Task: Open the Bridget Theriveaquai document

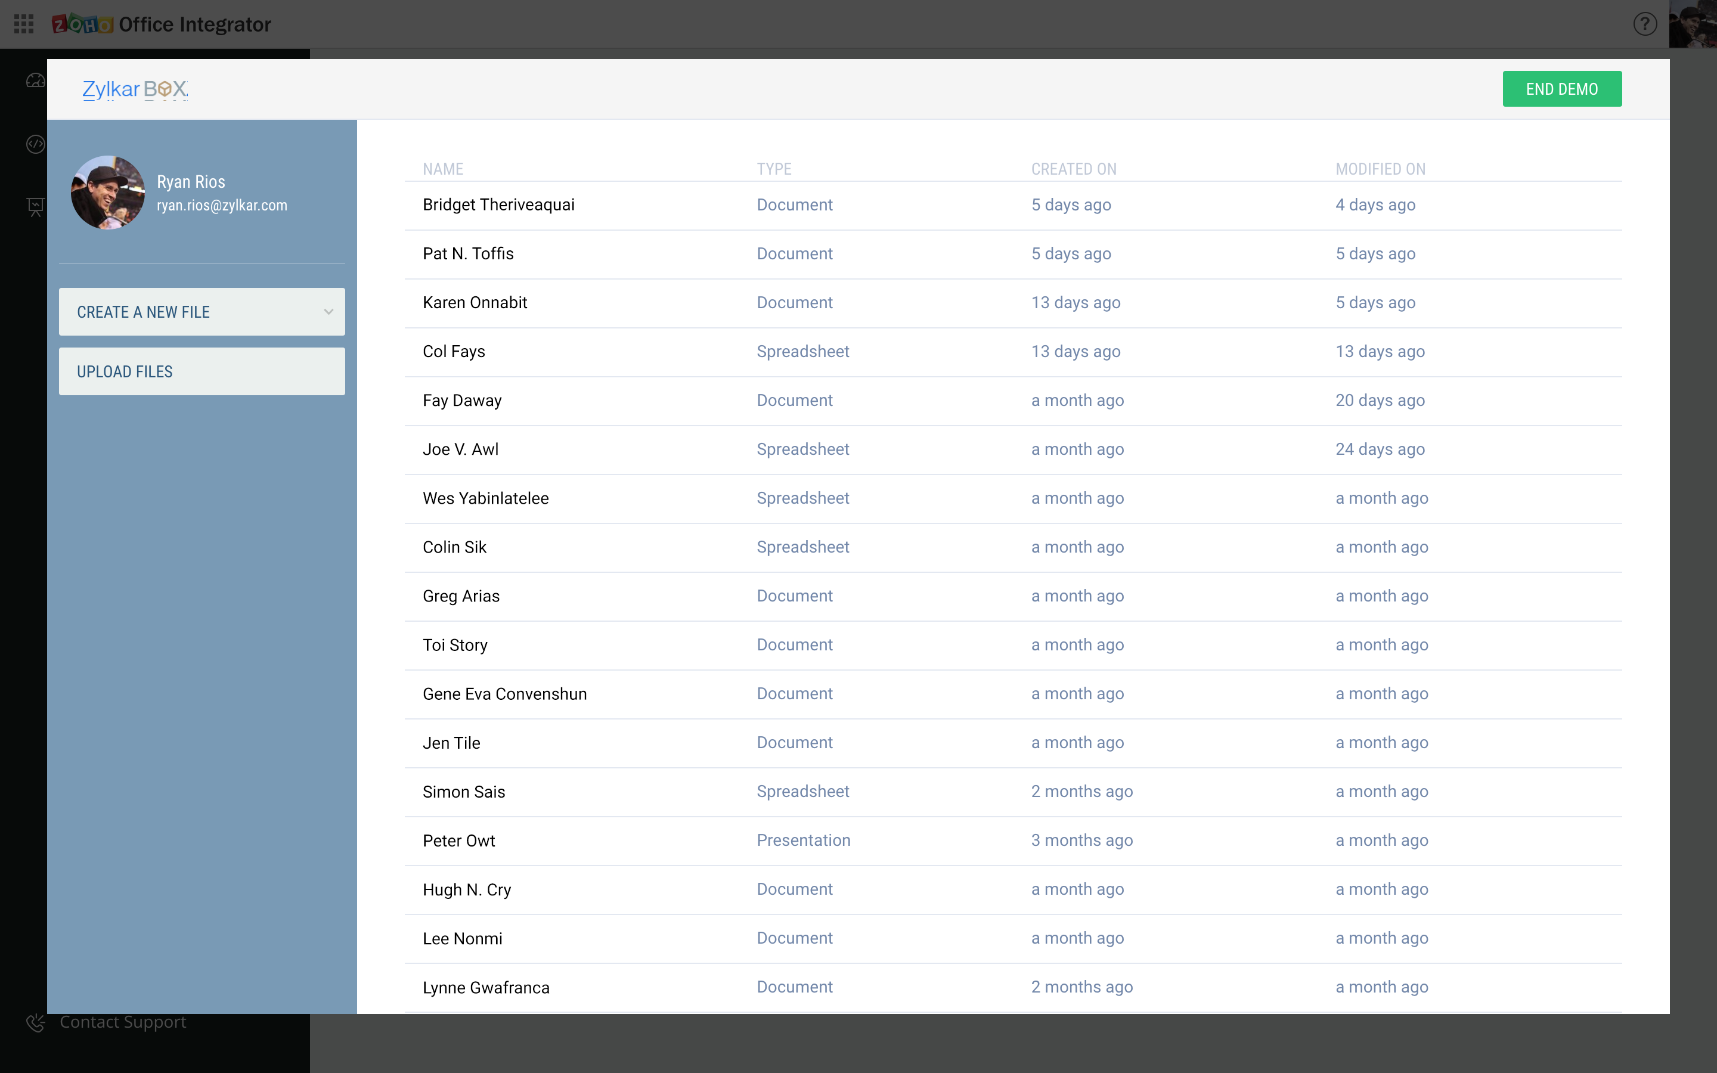Action: pyautogui.click(x=498, y=205)
